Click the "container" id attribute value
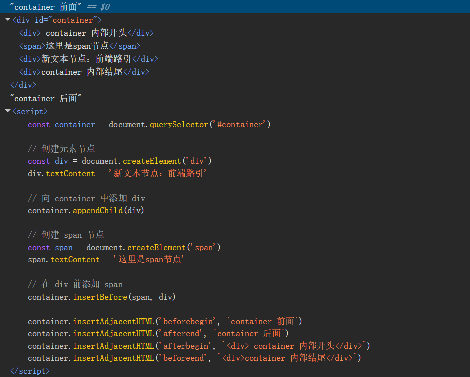Image resolution: width=470 pixels, height=377 pixels. pos(73,20)
